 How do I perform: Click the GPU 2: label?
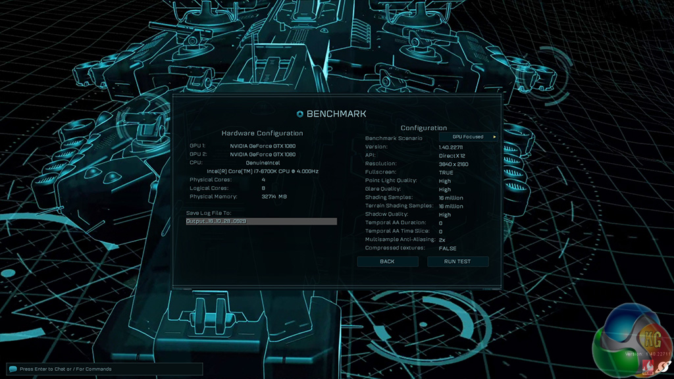pyautogui.click(x=198, y=154)
